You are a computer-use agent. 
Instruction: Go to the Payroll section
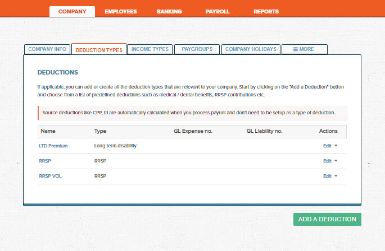(218, 11)
